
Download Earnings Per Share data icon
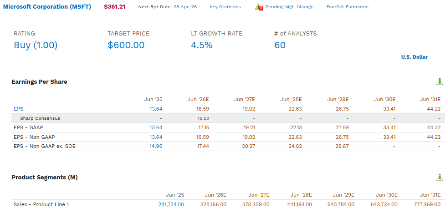(x=440, y=82)
